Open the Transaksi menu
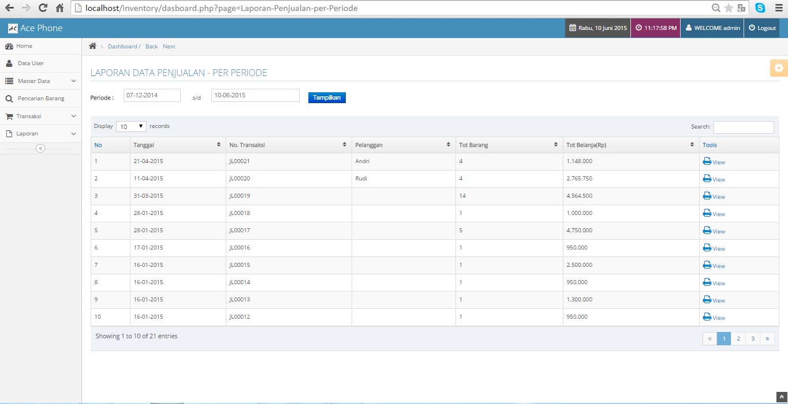The height and width of the screenshot is (404, 788). point(30,116)
